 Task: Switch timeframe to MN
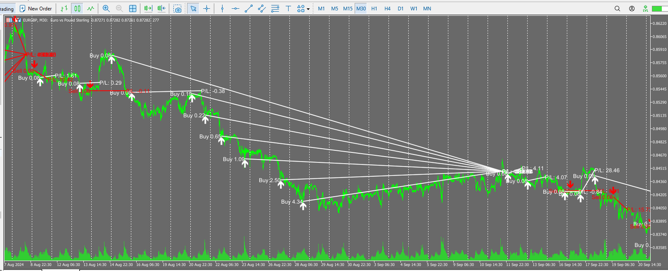tap(427, 8)
